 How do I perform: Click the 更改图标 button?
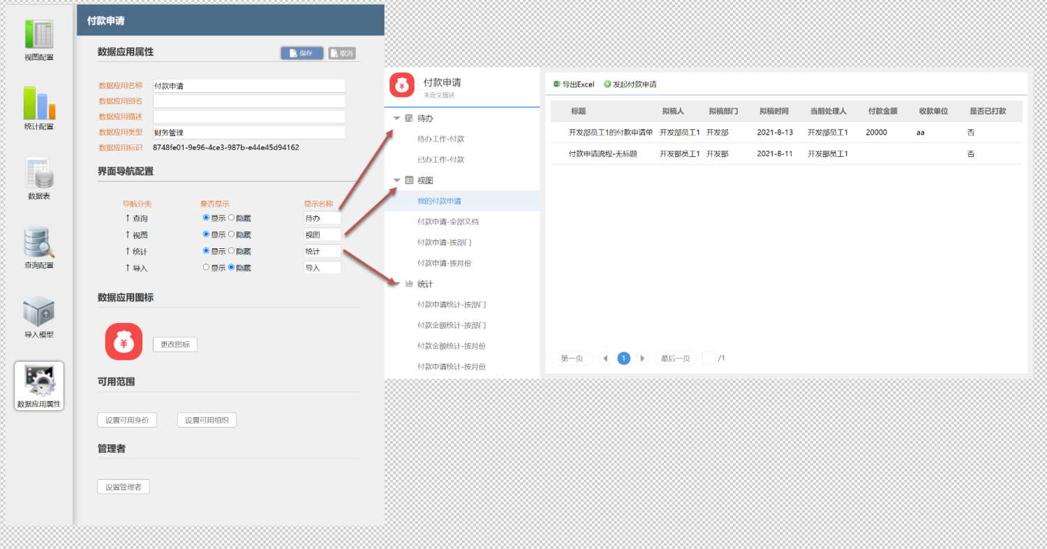point(175,345)
